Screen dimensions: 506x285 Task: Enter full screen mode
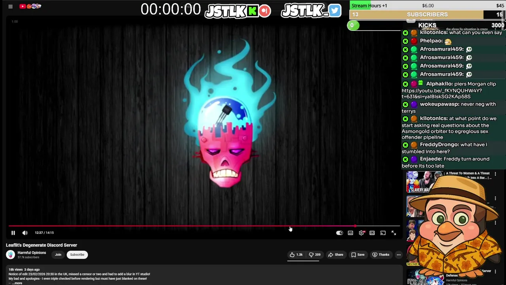click(394, 233)
